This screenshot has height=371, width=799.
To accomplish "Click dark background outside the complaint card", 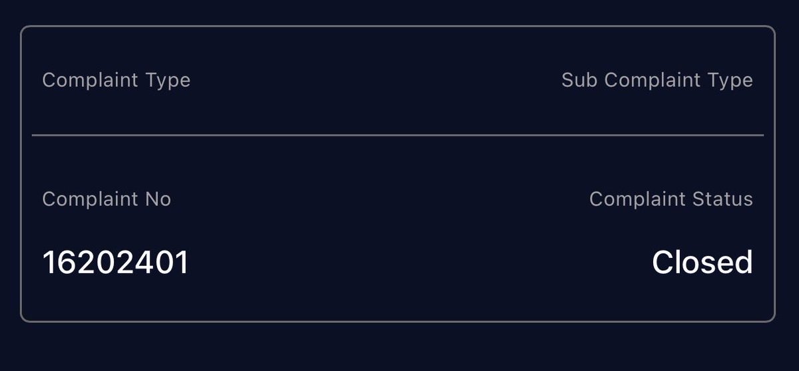I will [400, 347].
